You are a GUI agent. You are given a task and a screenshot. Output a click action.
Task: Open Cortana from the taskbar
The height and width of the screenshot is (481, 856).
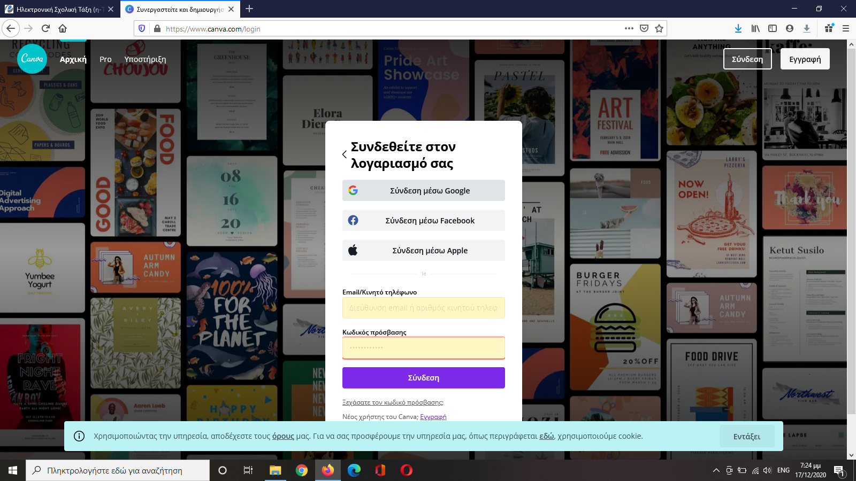click(223, 470)
